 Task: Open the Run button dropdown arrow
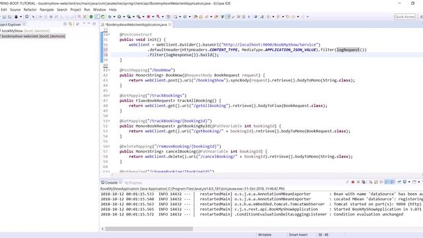coord(124,17)
